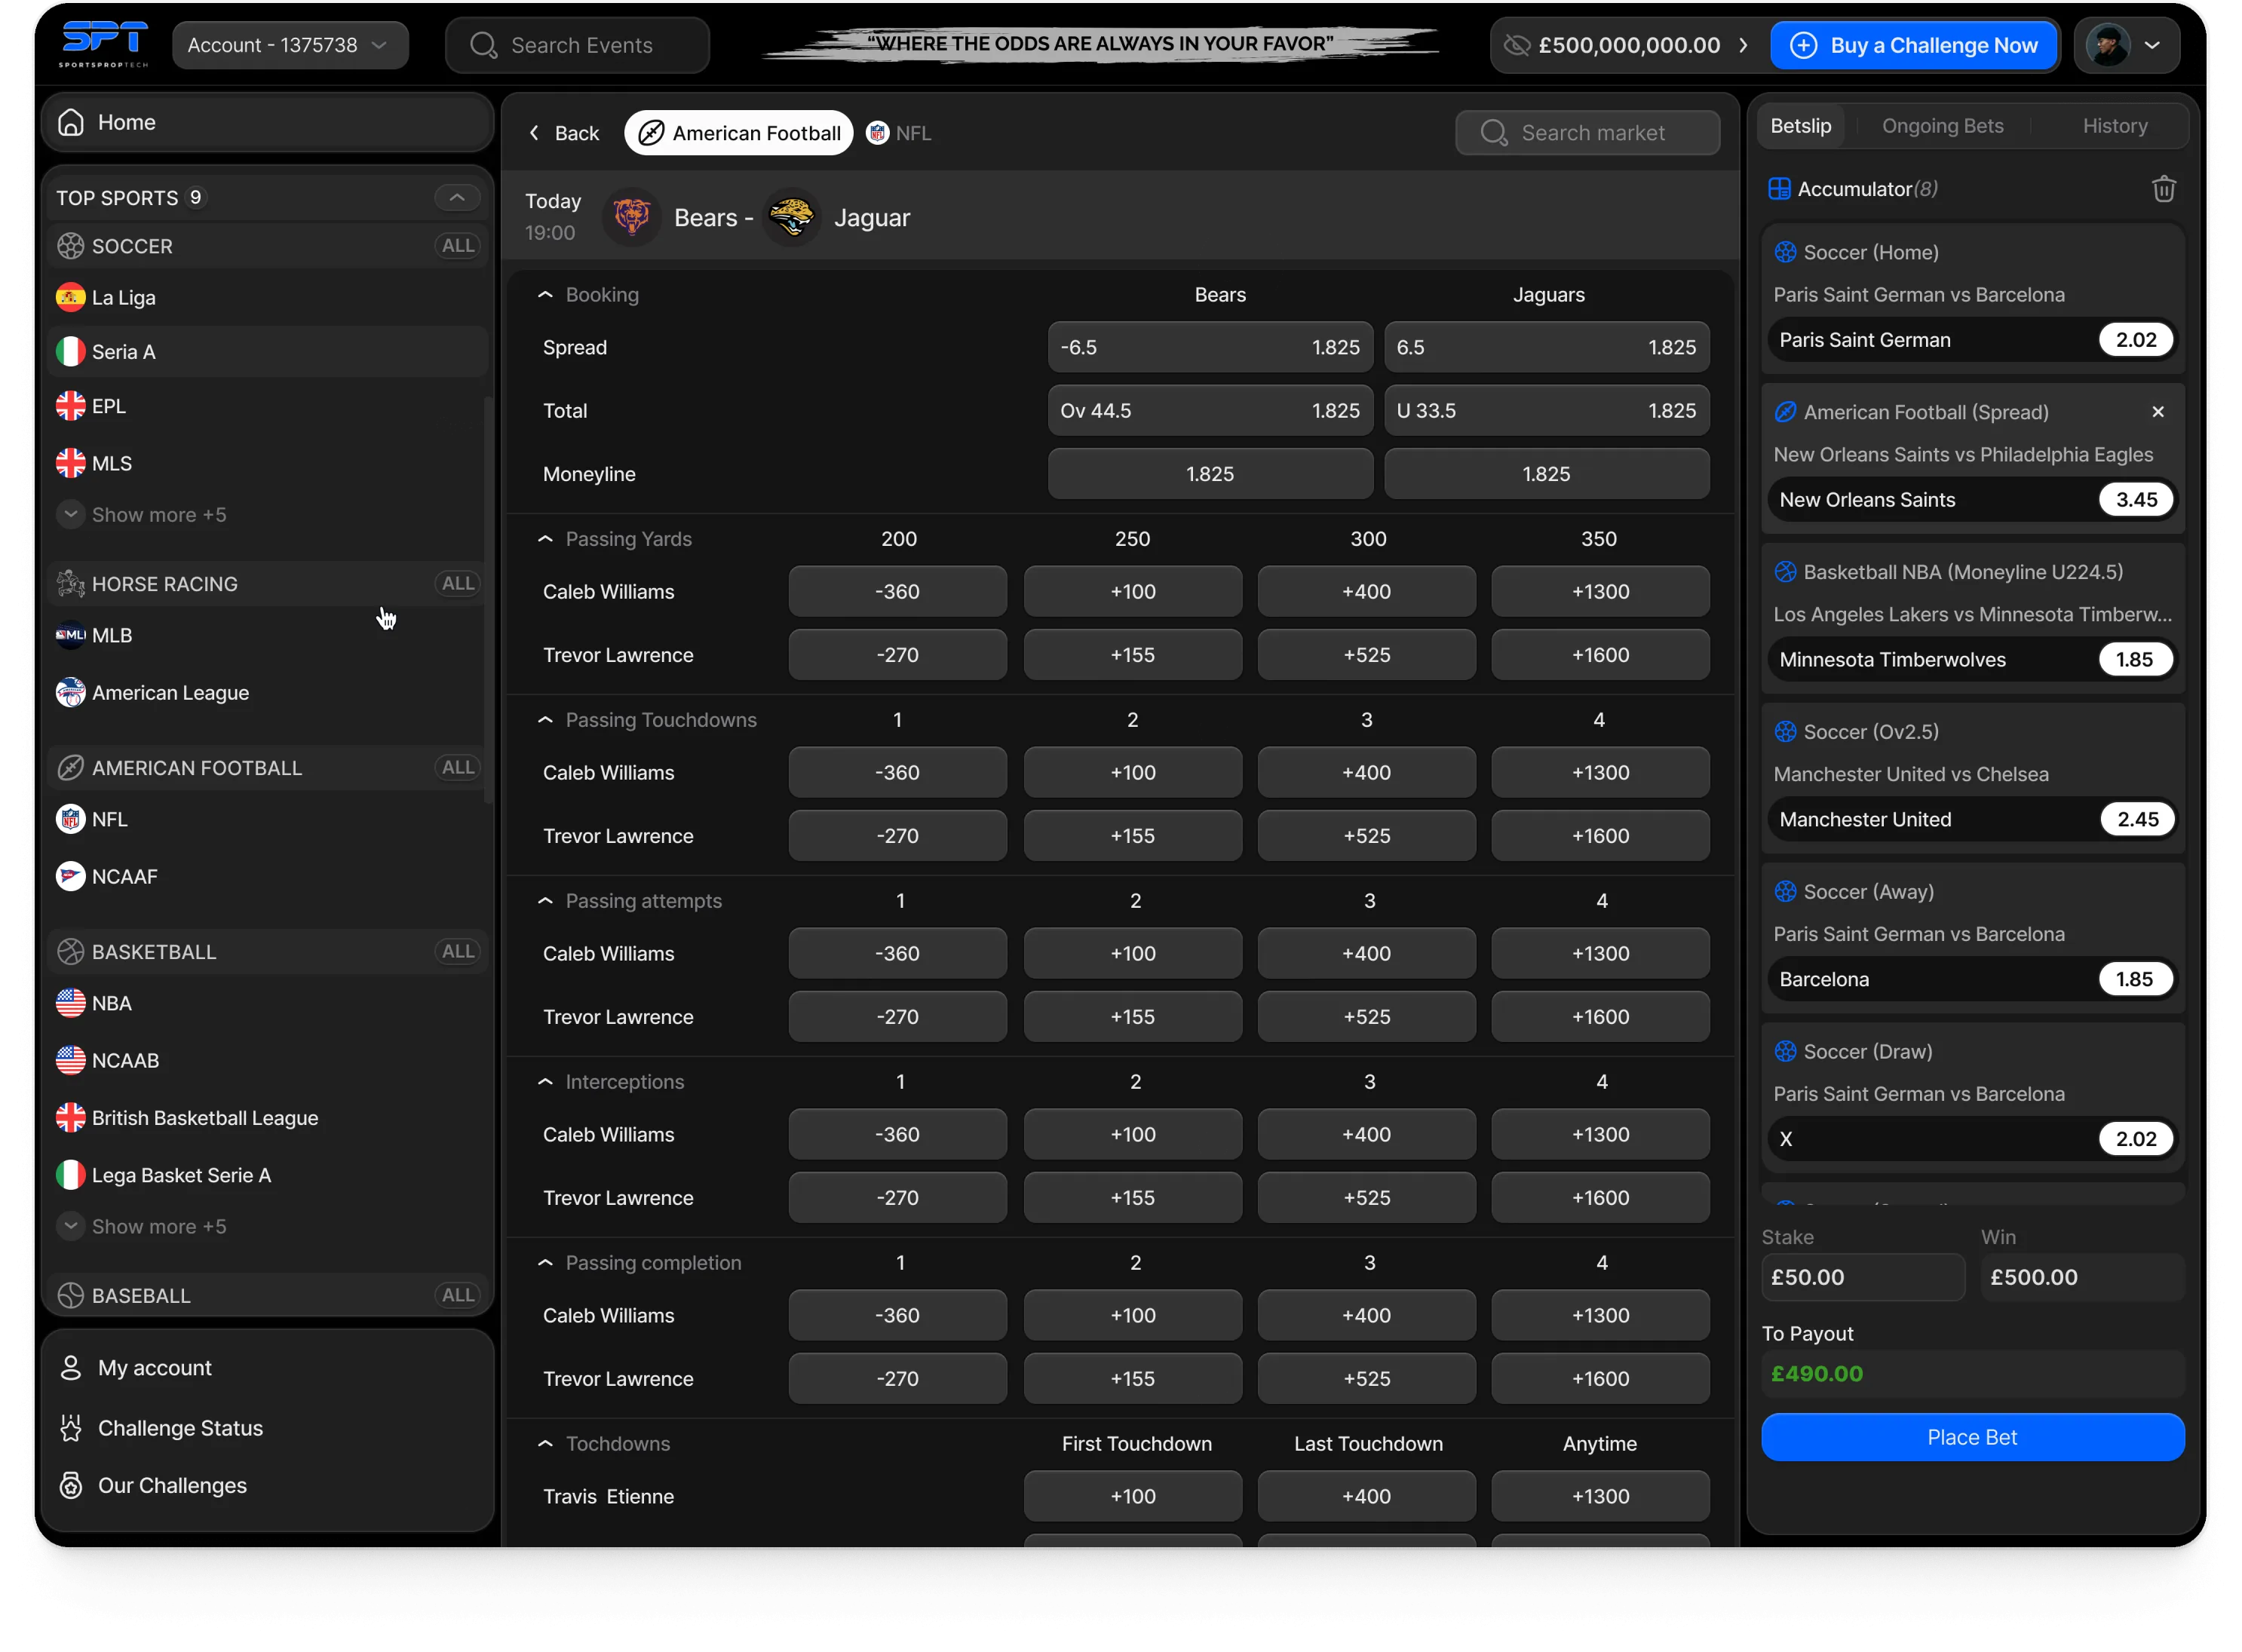Image resolution: width=2242 pixels, height=1652 pixels.
Task: Remove the American Football Spread bet
Action: (x=2157, y=412)
